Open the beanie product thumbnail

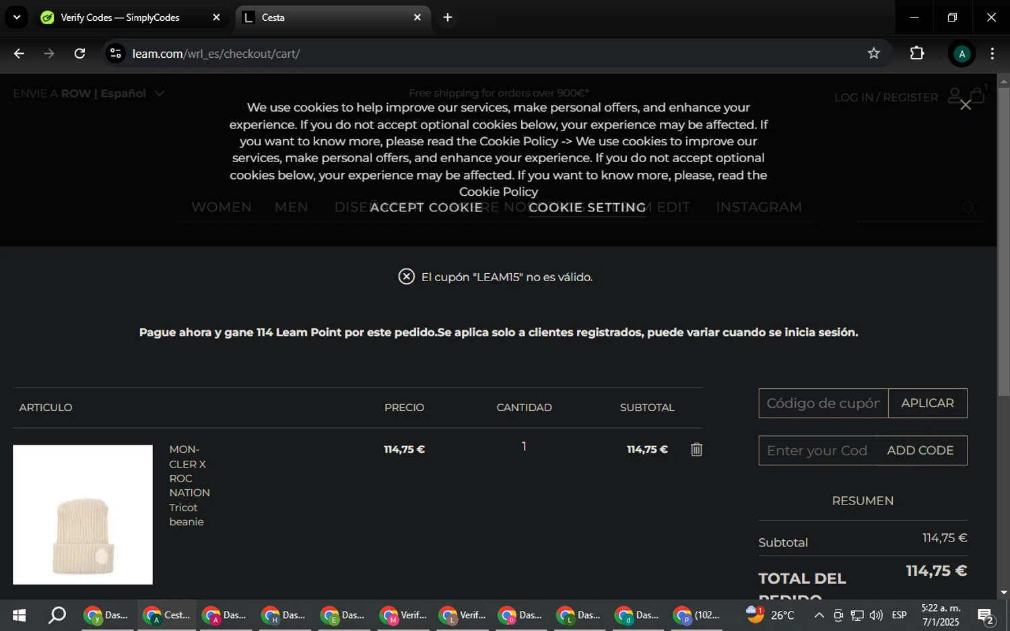(83, 515)
